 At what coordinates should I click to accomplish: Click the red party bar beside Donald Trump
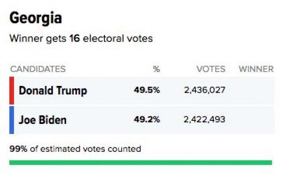coord(12,90)
